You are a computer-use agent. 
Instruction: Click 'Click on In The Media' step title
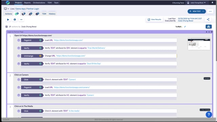click(24, 106)
